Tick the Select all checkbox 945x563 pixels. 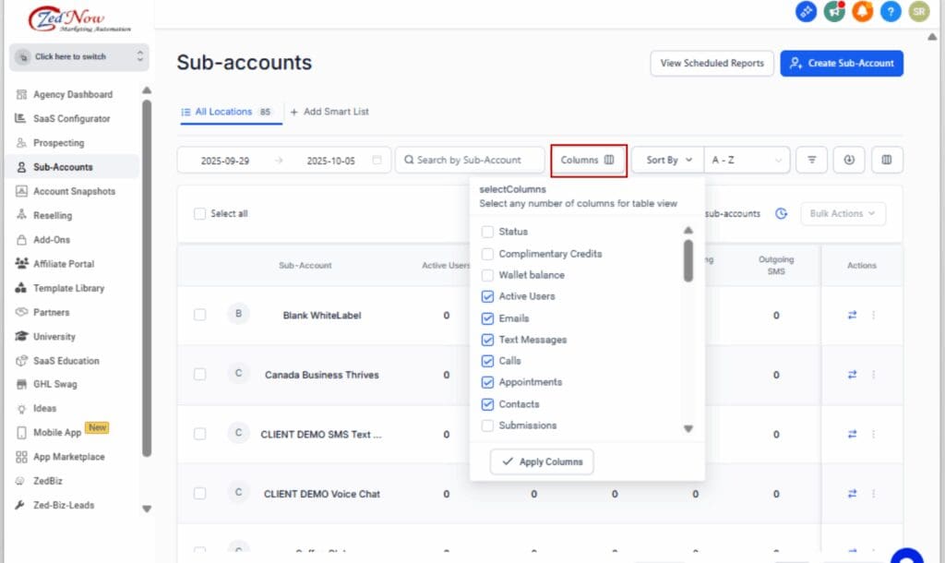coord(199,213)
